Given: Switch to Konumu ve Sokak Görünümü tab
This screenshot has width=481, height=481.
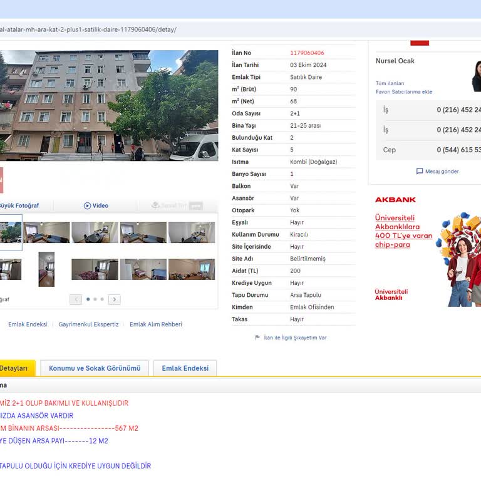Looking at the screenshot, I should click(x=95, y=368).
